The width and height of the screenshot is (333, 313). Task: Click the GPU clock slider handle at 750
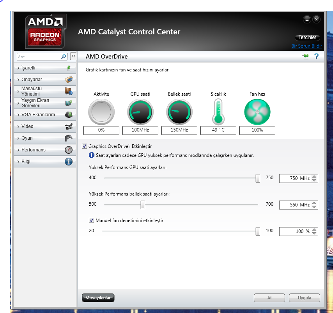pos(258,178)
